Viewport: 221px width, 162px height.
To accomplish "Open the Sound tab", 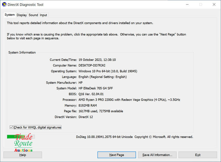I will pos(33,15).
